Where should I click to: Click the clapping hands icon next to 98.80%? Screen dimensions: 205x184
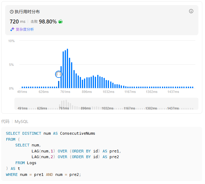[x=60, y=21]
